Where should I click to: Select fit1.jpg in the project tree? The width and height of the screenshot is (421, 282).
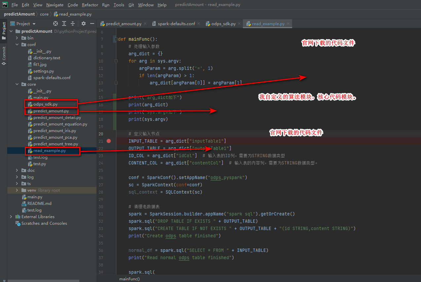(40, 65)
